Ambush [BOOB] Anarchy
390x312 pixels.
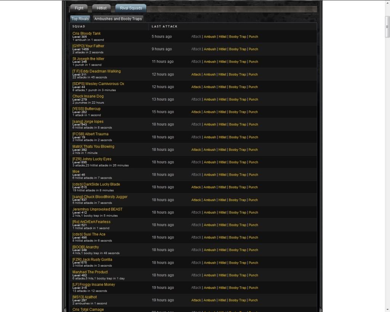[x=210, y=250]
